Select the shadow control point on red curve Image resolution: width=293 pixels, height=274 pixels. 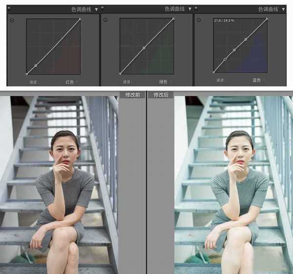35,65
